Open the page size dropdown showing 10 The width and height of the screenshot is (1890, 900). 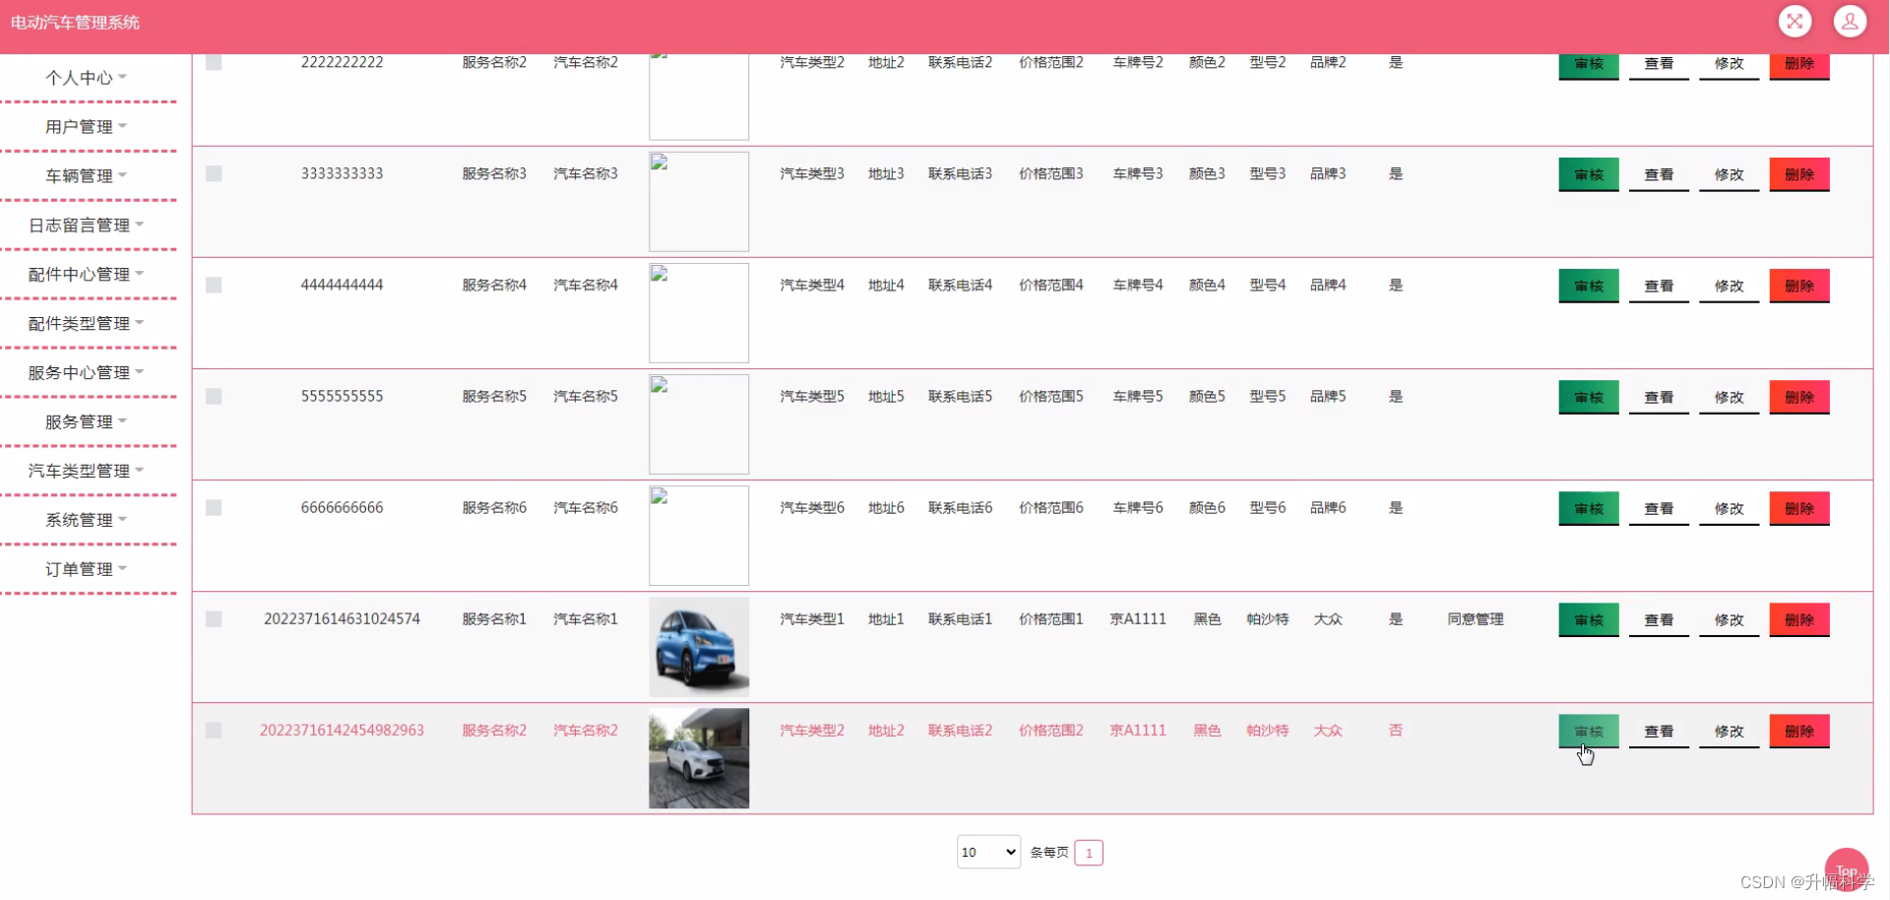(987, 852)
